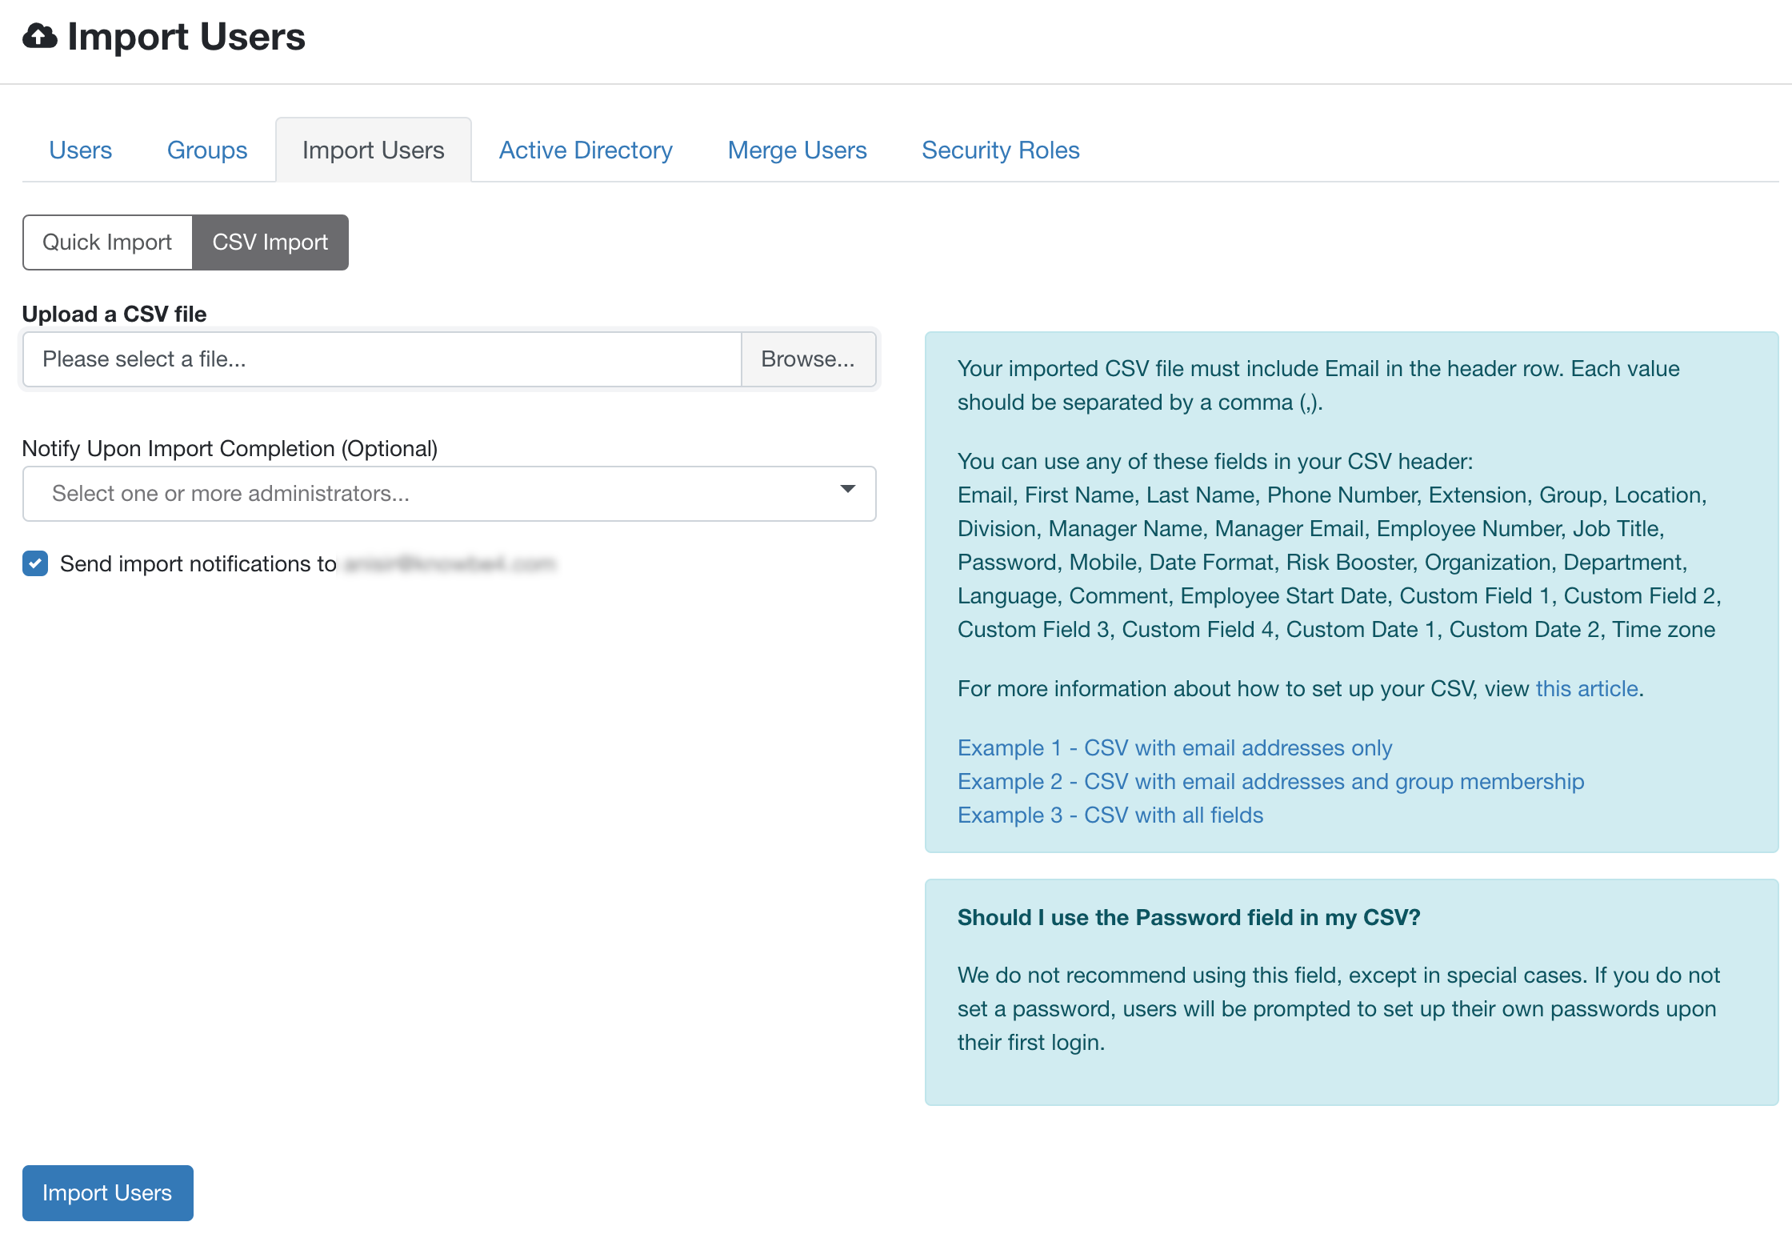Click 'Notify Upon Import Completion (Optional)' label
This screenshot has width=1792, height=1242.
pyautogui.click(x=230, y=449)
